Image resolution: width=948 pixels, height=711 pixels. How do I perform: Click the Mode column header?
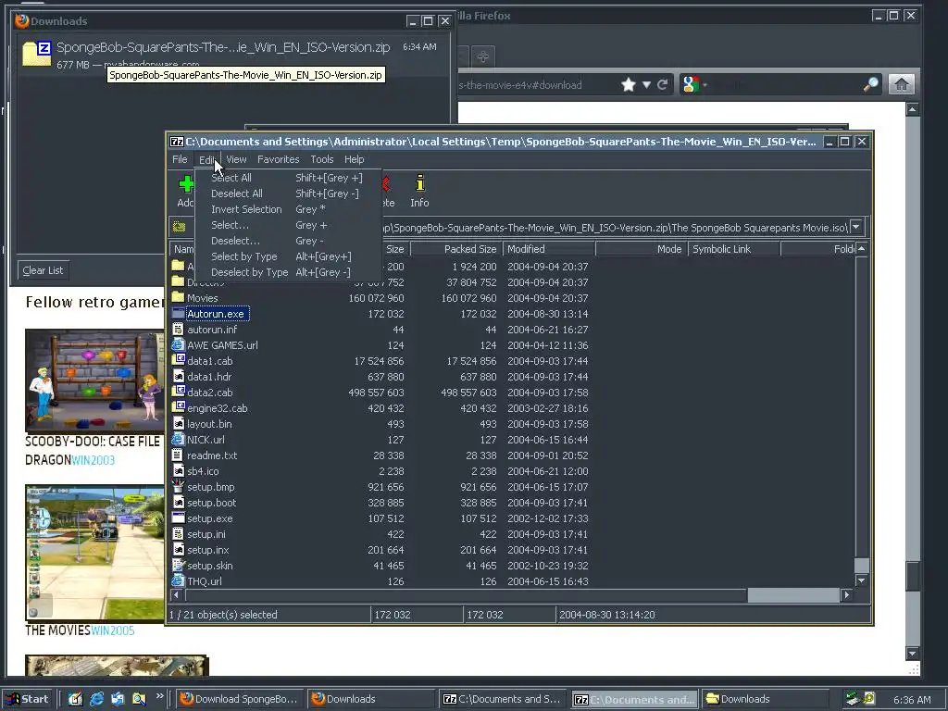[x=642, y=249]
